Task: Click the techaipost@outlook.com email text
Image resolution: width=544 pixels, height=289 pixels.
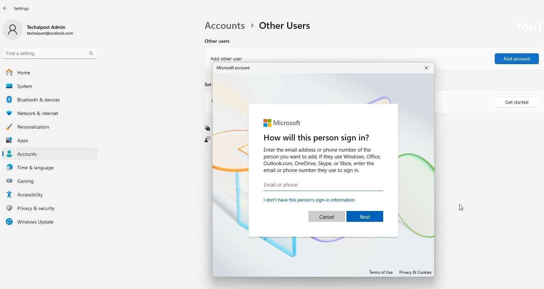Action: (x=50, y=33)
